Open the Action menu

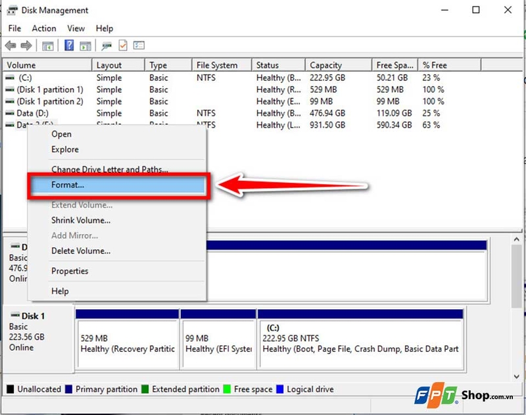pos(44,28)
